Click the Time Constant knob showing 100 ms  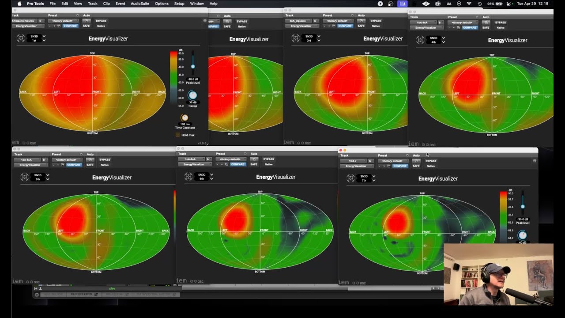[x=185, y=118]
